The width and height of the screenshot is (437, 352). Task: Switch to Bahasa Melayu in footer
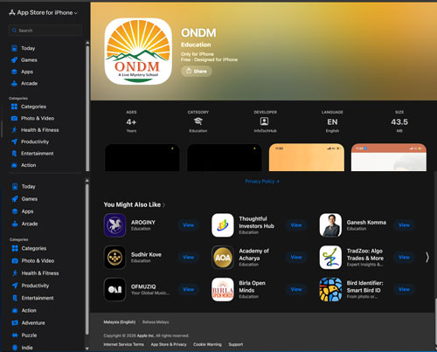[x=156, y=322]
